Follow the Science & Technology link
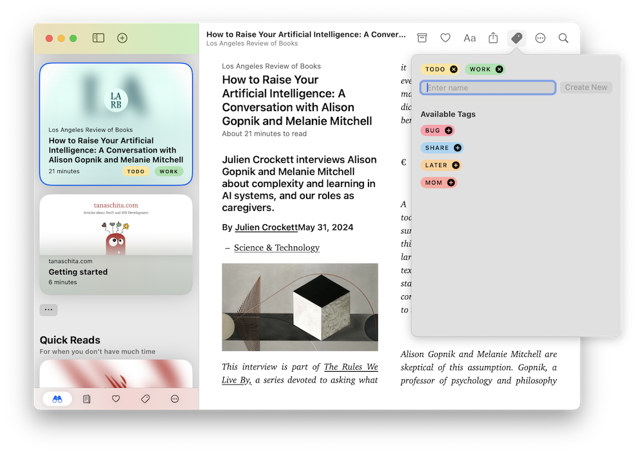The width and height of the screenshot is (643, 454). 276,248
